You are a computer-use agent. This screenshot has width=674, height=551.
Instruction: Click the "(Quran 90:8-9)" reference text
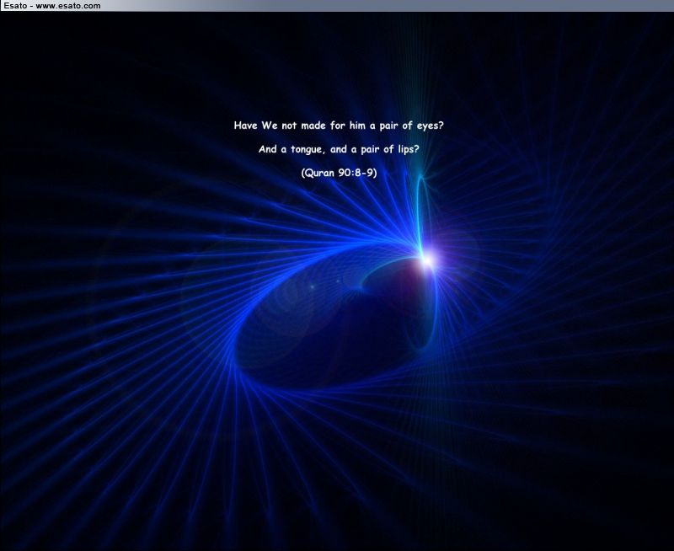(x=339, y=173)
